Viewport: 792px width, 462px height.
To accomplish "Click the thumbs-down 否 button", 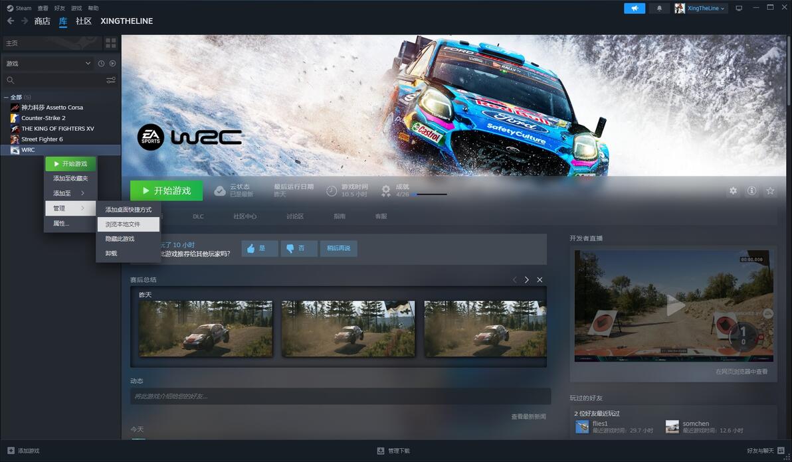I will pyautogui.click(x=299, y=248).
